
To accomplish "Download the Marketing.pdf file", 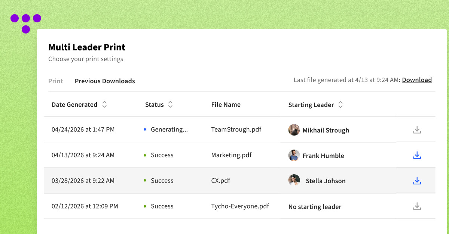I will (x=417, y=155).
